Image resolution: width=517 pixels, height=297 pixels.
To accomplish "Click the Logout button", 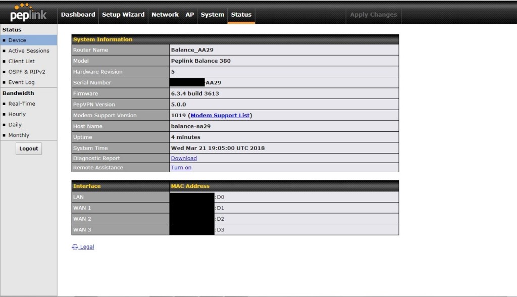I will pyautogui.click(x=29, y=148).
